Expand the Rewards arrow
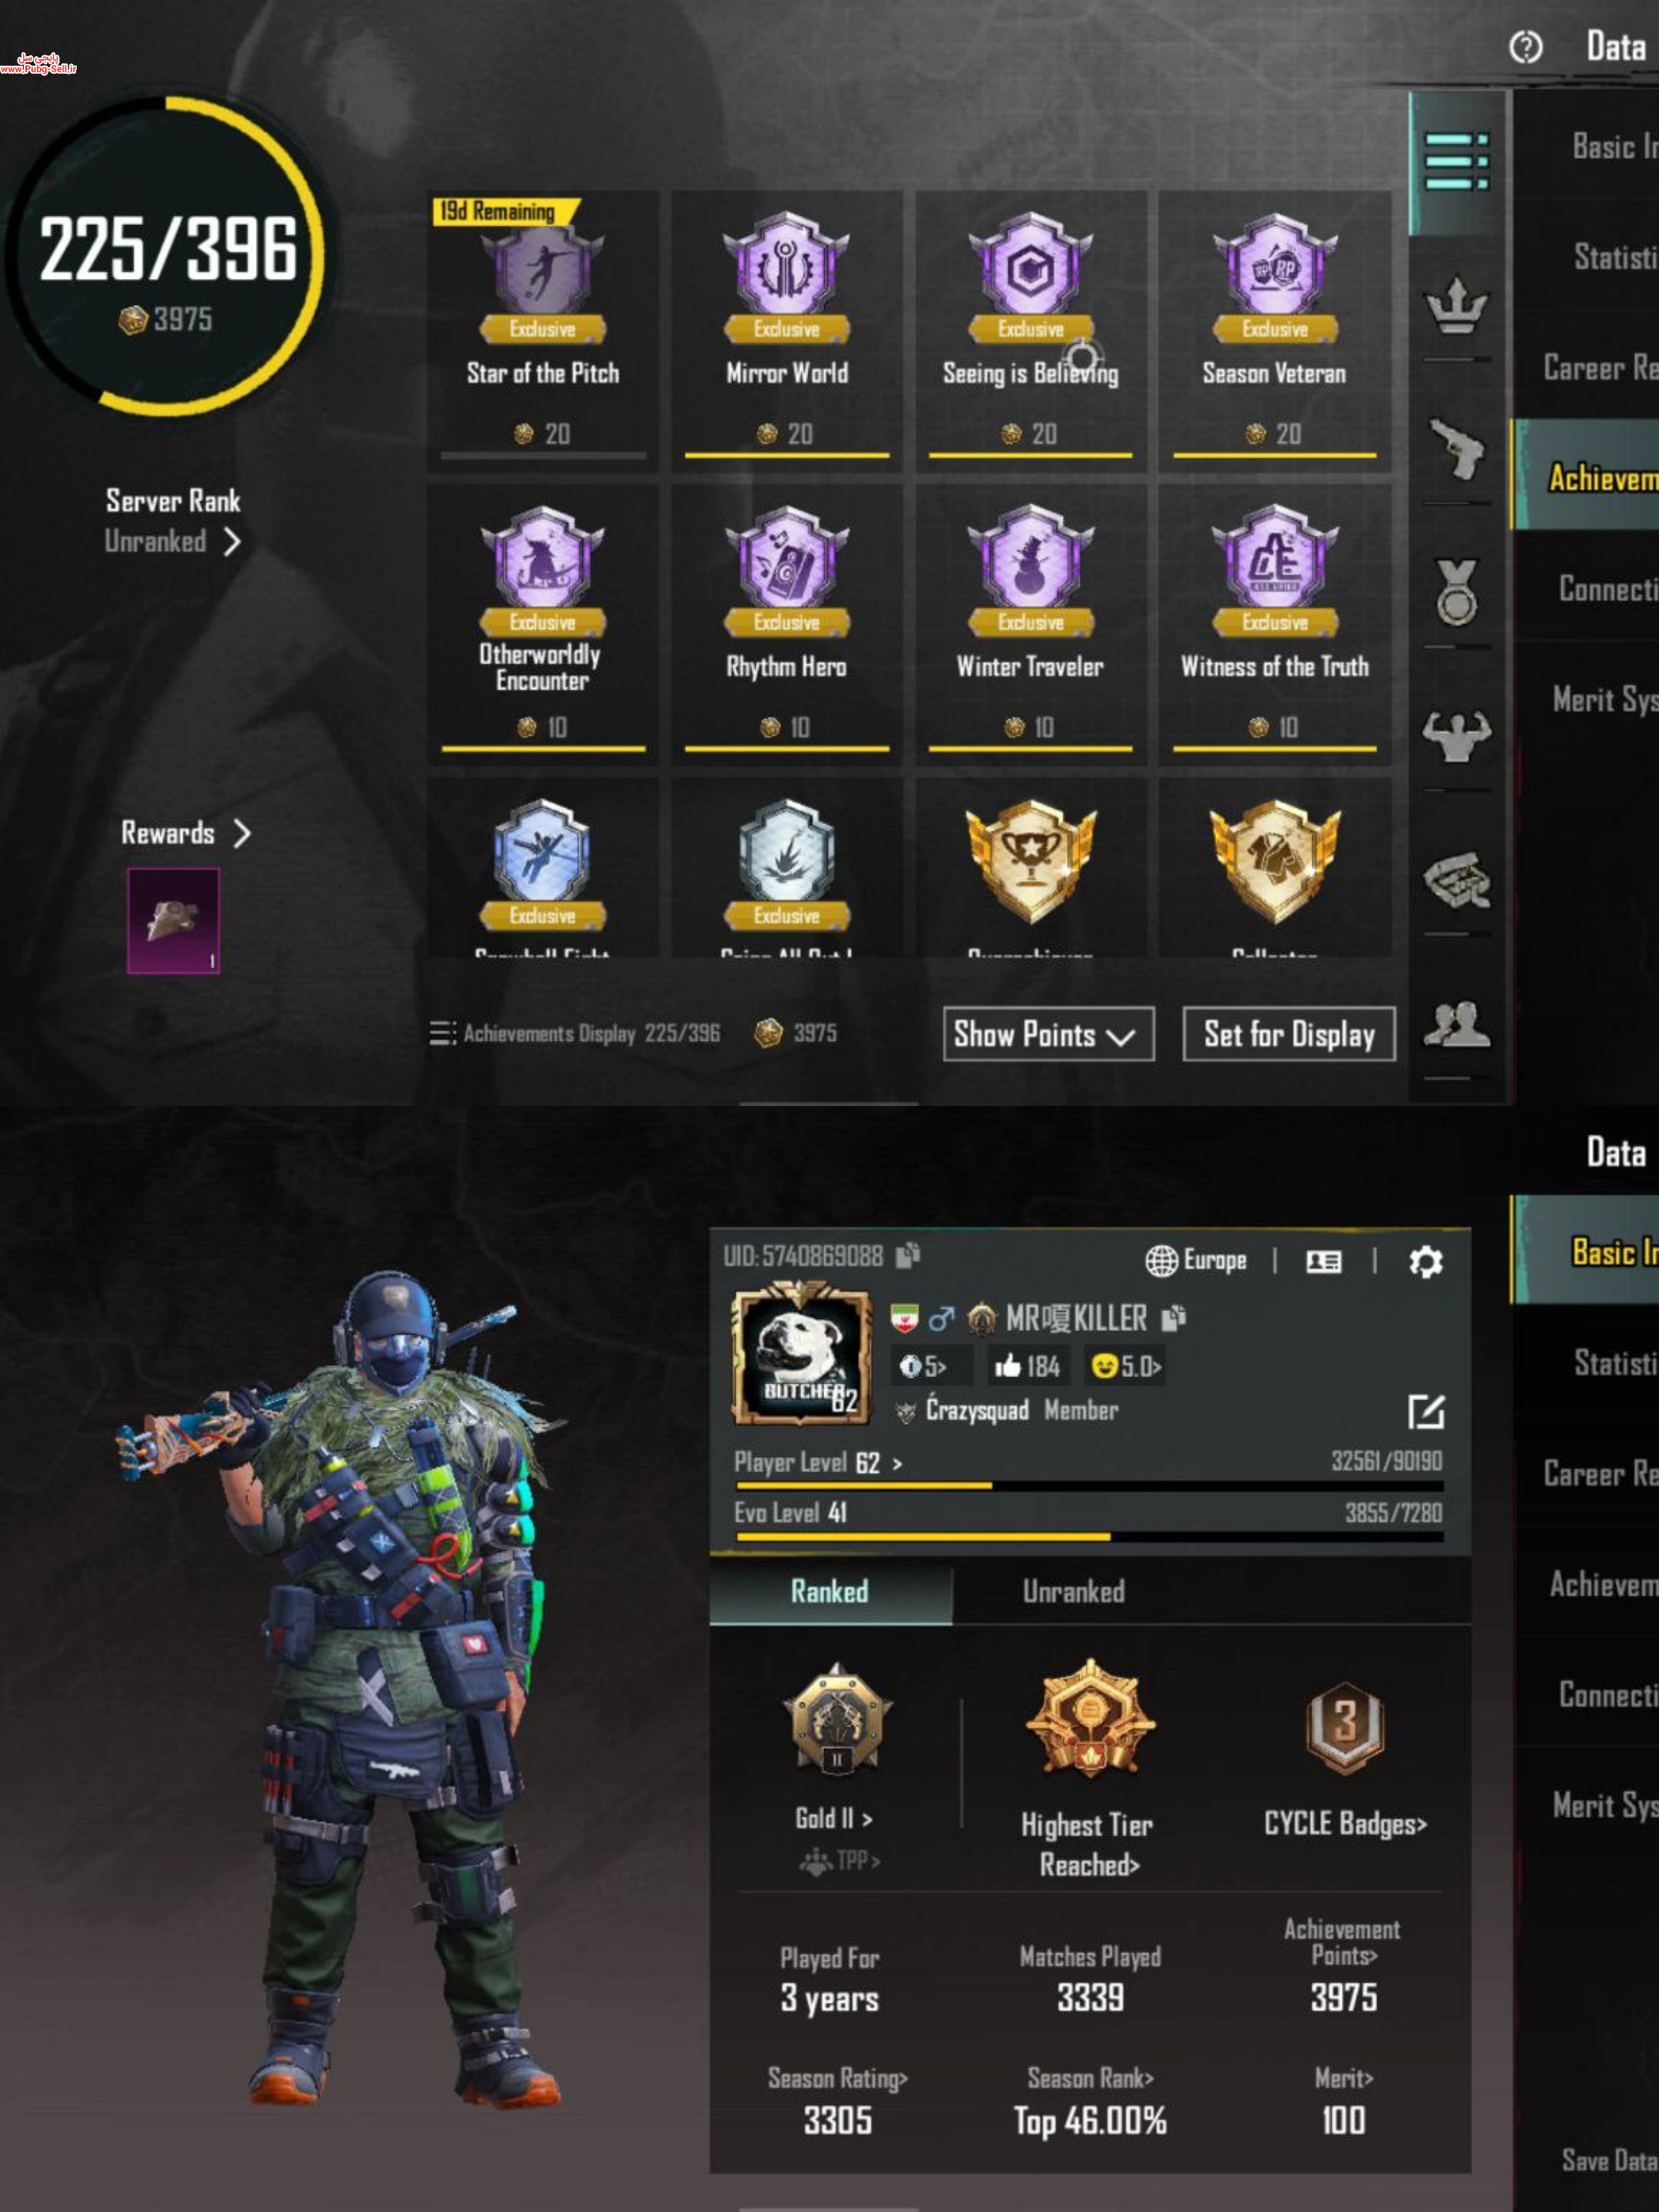The image size is (1659, 2212). [x=241, y=833]
